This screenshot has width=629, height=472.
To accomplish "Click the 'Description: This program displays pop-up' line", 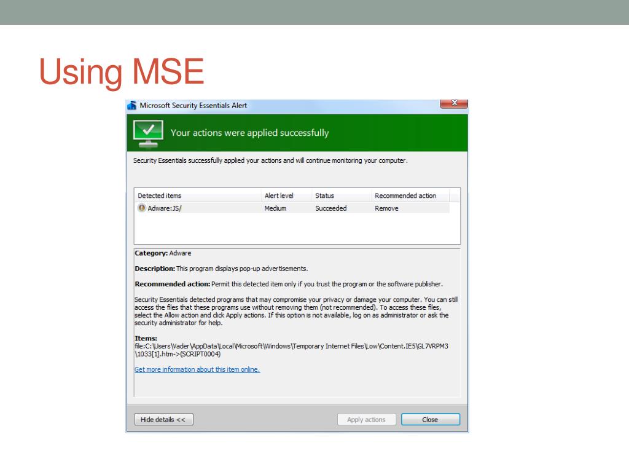I will (x=221, y=269).
